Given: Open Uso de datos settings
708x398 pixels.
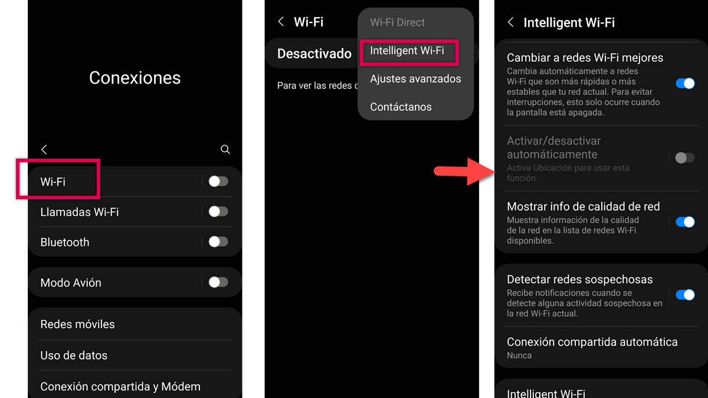Looking at the screenshot, I should (135, 356).
